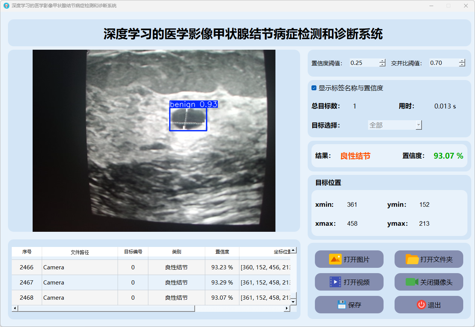The width and height of the screenshot is (475, 327).
Task: Click the xmin value 361
Action: 352,205
